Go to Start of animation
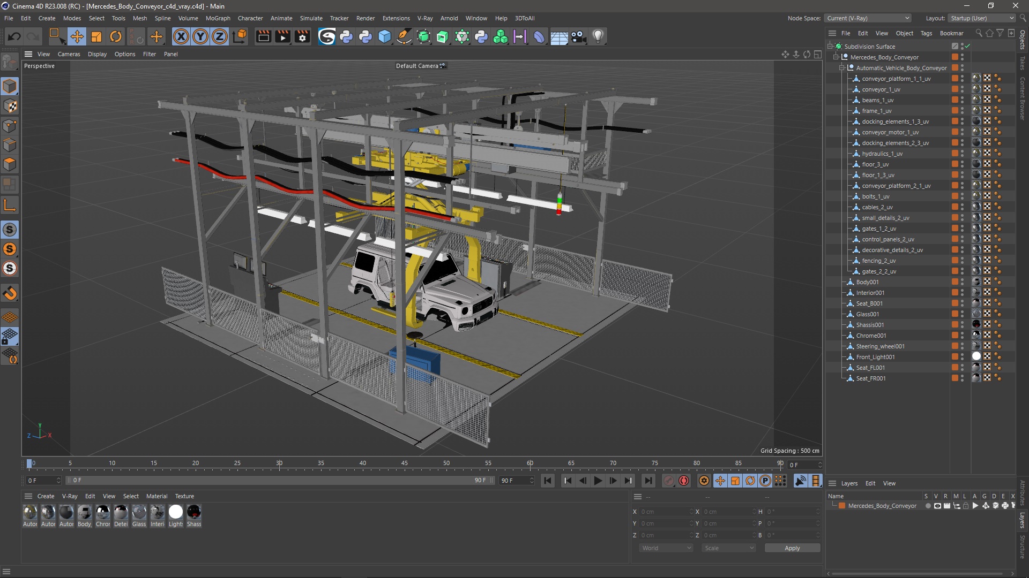This screenshot has height=578, width=1029. [547, 481]
